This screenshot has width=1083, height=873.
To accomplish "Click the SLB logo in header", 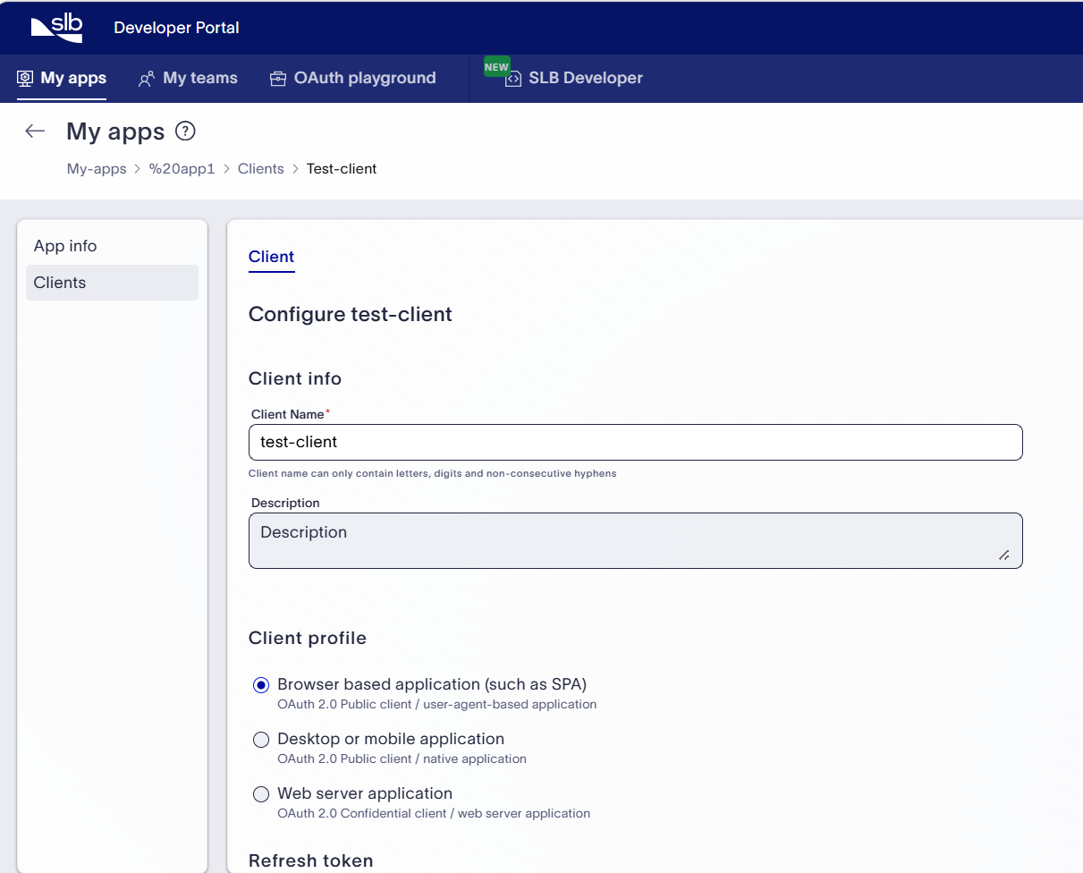I will pyautogui.click(x=56, y=28).
